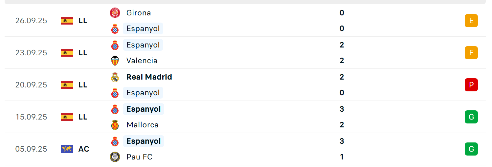Click the world flag icon beside AC
Image resolution: width=492 pixels, height=167 pixels.
pyautogui.click(x=67, y=149)
